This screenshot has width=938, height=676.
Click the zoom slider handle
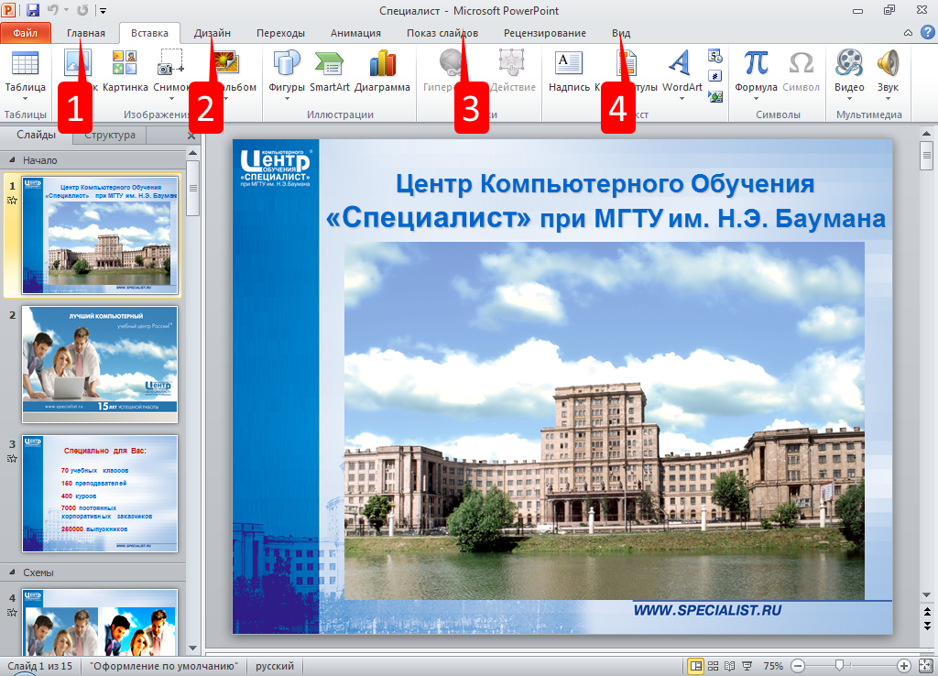[839, 666]
